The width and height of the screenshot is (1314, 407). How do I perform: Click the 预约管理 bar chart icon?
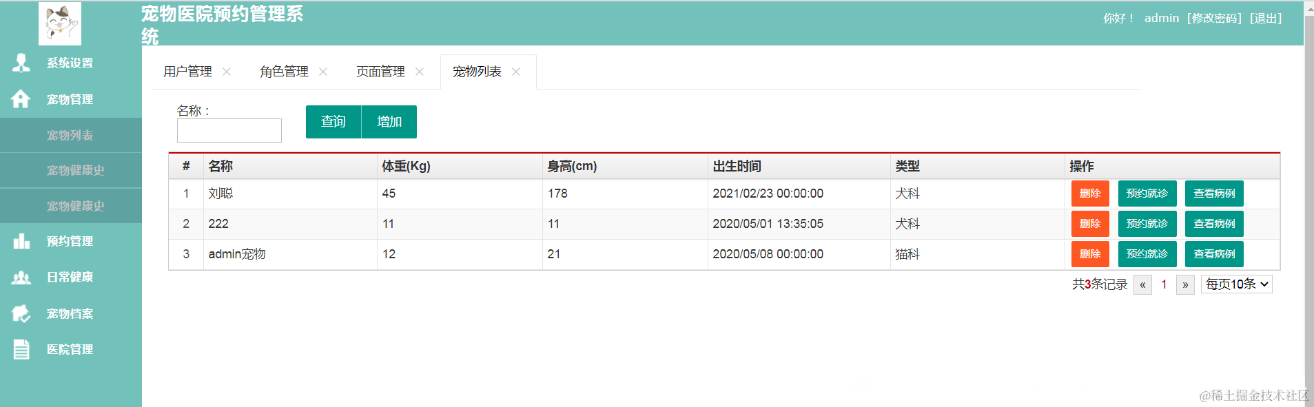(x=21, y=241)
